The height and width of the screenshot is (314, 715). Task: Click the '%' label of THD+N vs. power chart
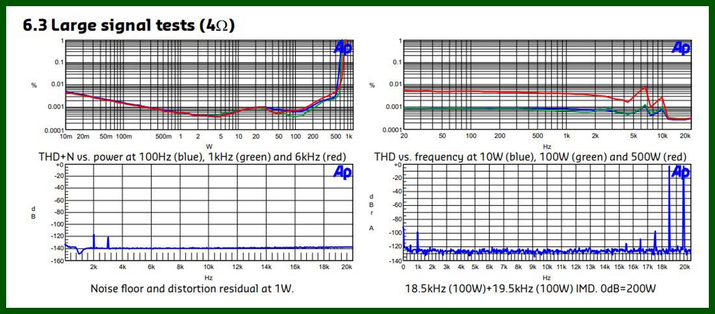pyautogui.click(x=34, y=85)
